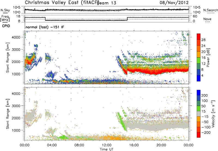The image size is (218, 151).
Task: Click the "3000" tick on the velocity panel
Action: click(16, 106)
